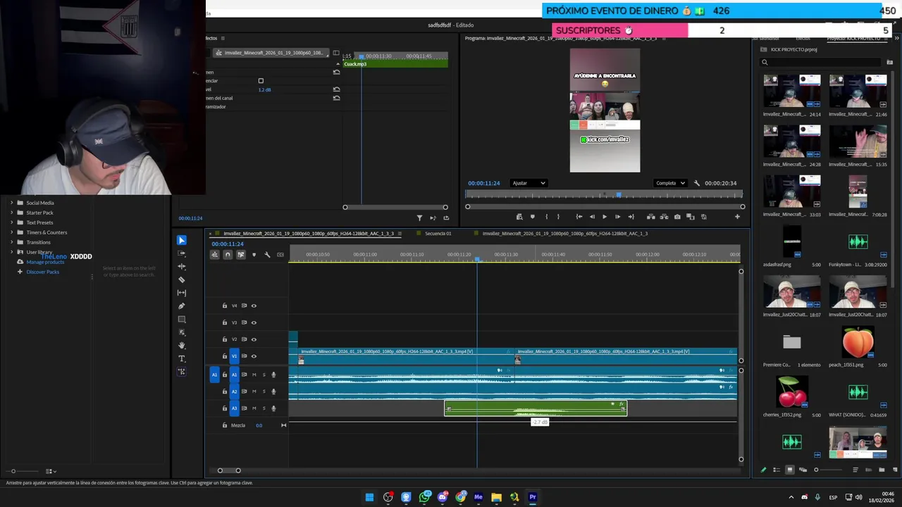Expand the Social Media folder

click(x=11, y=203)
